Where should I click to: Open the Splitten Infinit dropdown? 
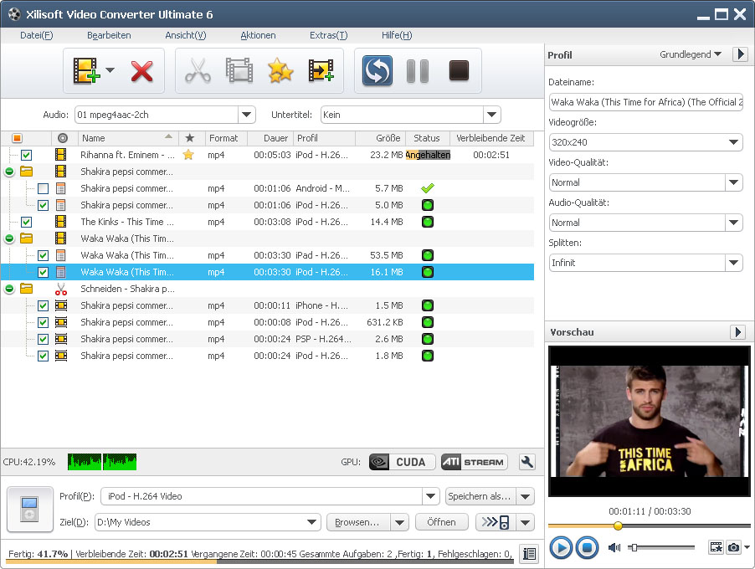click(x=733, y=263)
